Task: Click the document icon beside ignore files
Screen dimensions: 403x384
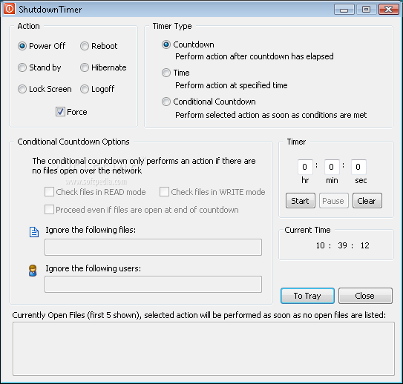Action: click(34, 232)
